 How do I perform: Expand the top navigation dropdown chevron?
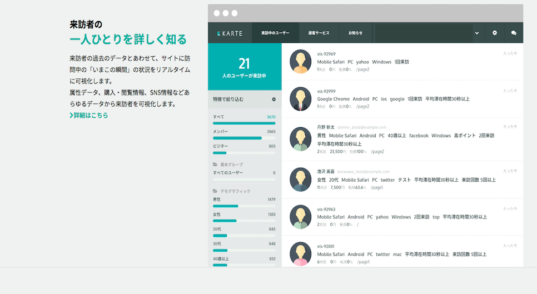pos(477,33)
